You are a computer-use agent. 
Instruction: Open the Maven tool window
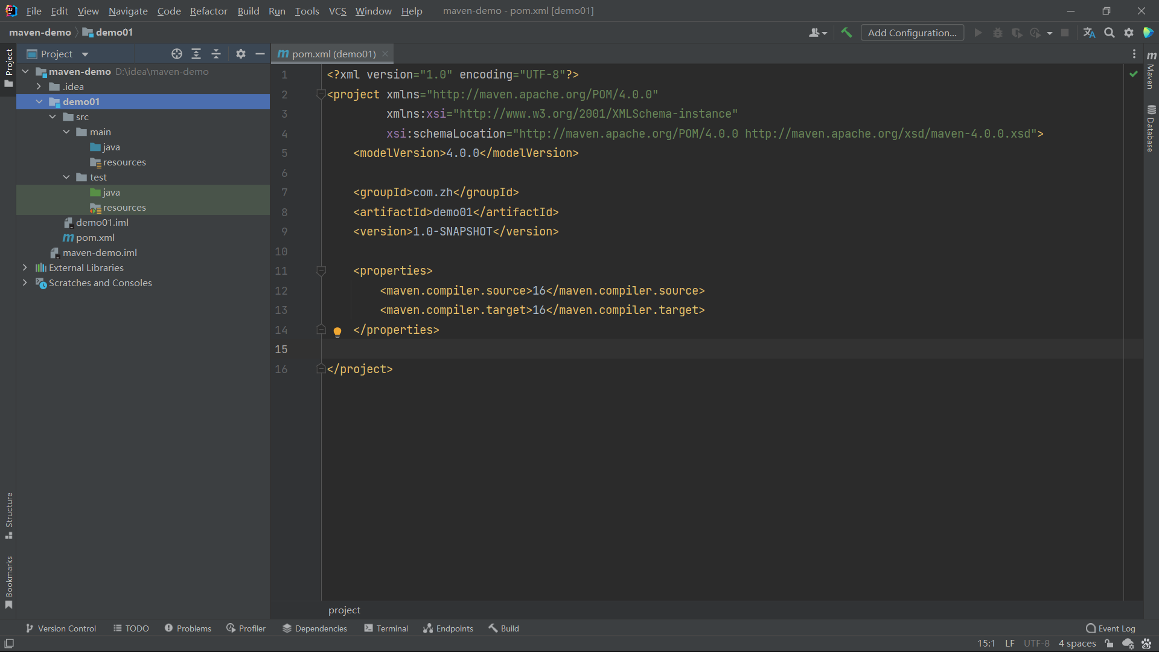[1151, 71]
